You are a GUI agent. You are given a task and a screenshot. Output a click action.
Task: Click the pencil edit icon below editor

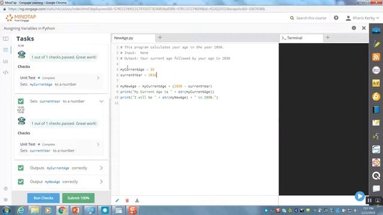coord(117,201)
